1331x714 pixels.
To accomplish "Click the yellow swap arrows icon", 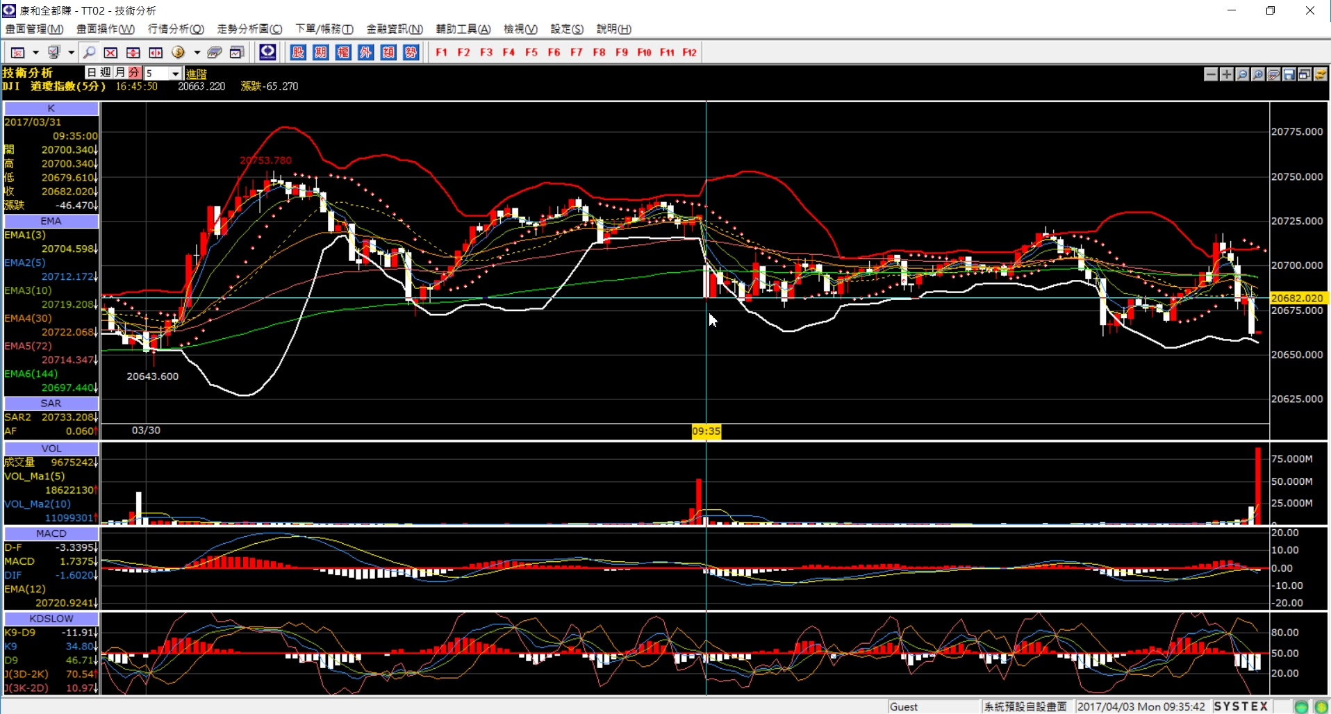I will (1321, 74).
